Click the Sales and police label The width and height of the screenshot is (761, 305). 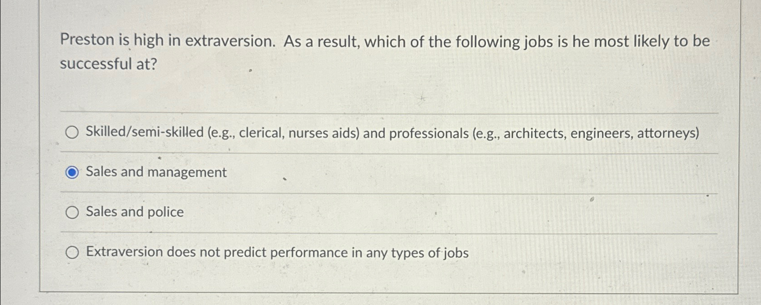pos(134,212)
